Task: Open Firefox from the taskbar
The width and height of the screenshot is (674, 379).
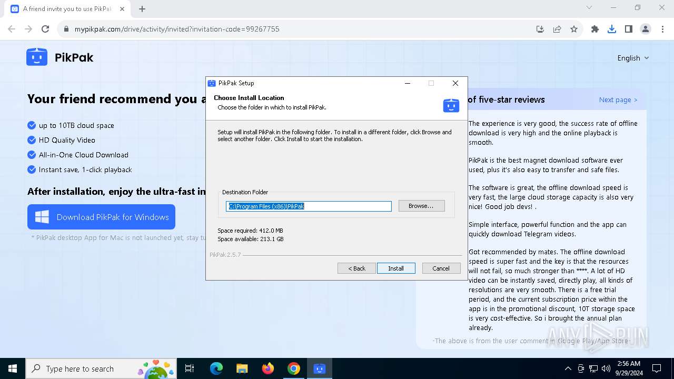Action: [268, 368]
